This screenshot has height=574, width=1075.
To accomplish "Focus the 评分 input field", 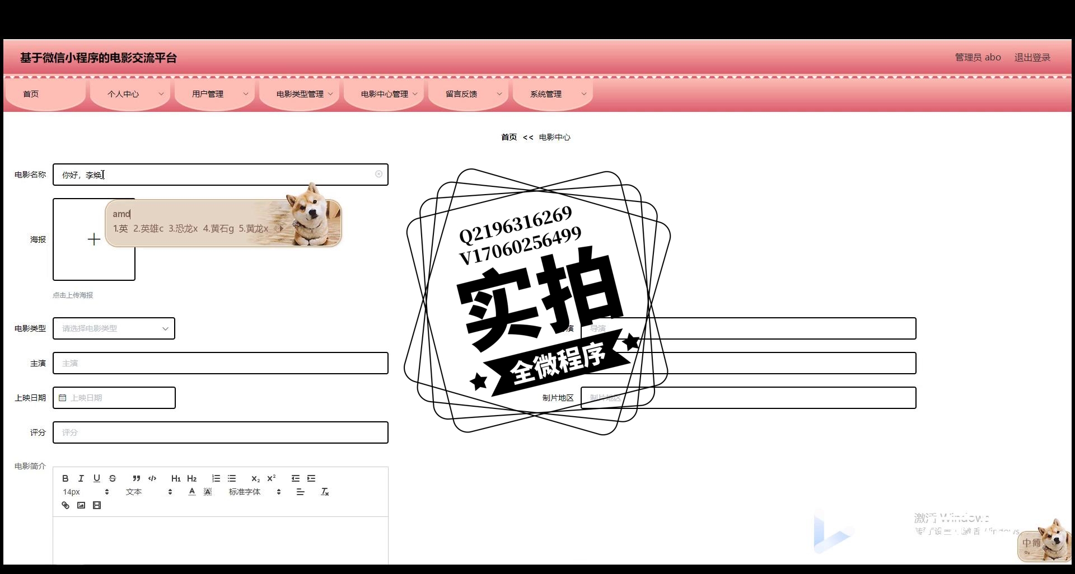I will pyautogui.click(x=221, y=432).
